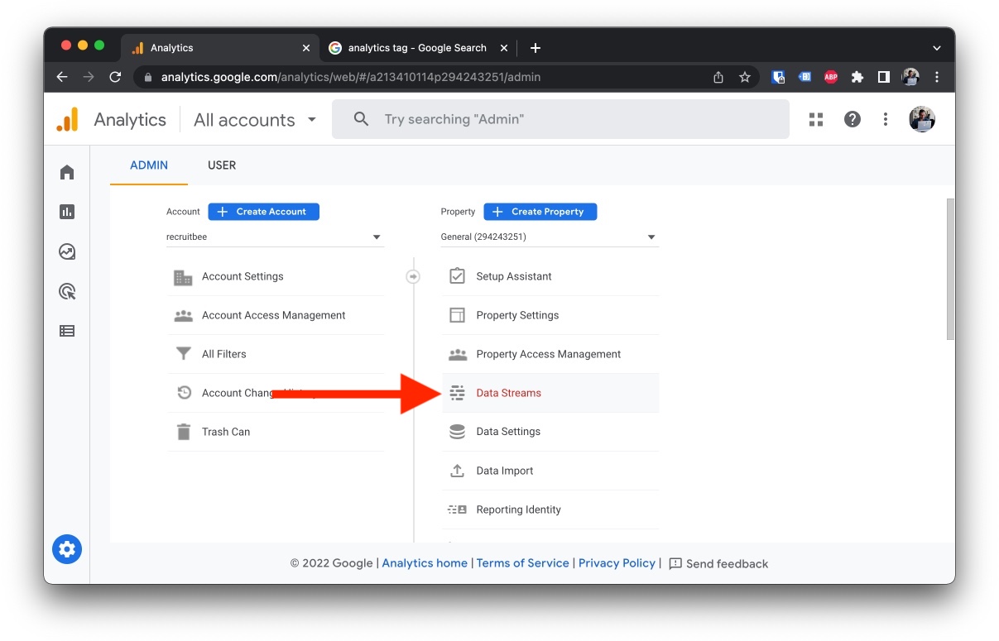Click the Help question mark icon

point(852,119)
